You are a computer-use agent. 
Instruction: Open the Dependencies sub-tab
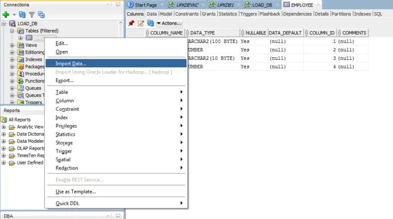click(x=297, y=14)
